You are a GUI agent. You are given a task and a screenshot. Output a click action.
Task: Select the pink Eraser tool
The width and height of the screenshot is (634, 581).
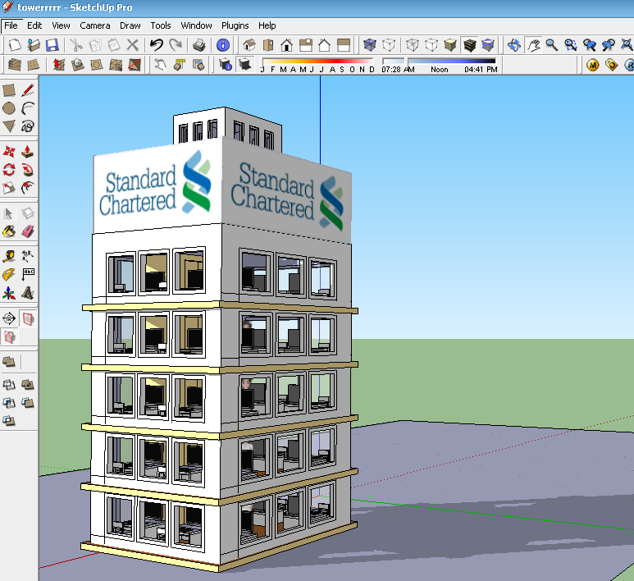[28, 231]
